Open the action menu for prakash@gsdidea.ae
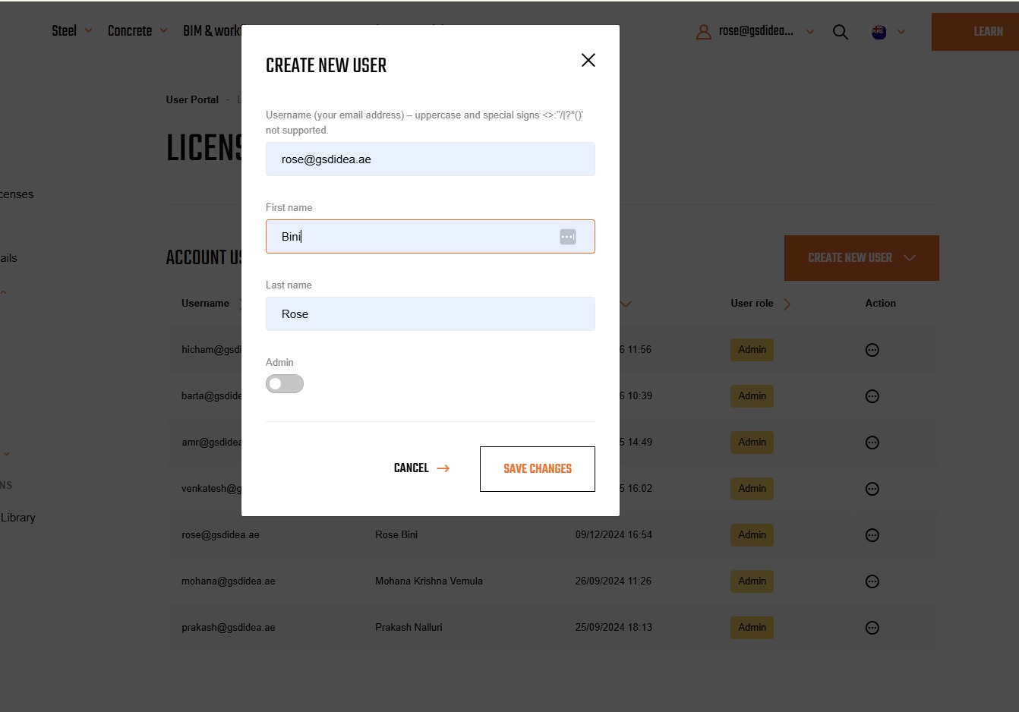1019x712 pixels. tap(872, 628)
